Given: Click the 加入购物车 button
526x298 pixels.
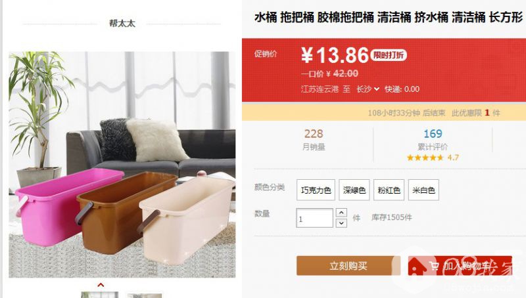Looking at the screenshot, I should click(x=460, y=266).
